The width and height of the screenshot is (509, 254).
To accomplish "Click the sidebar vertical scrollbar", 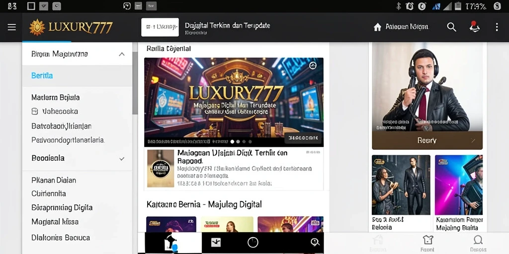I will [x=135, y=83].
